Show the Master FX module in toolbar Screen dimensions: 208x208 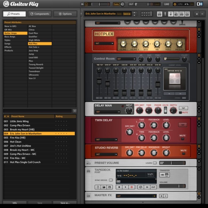187,14
